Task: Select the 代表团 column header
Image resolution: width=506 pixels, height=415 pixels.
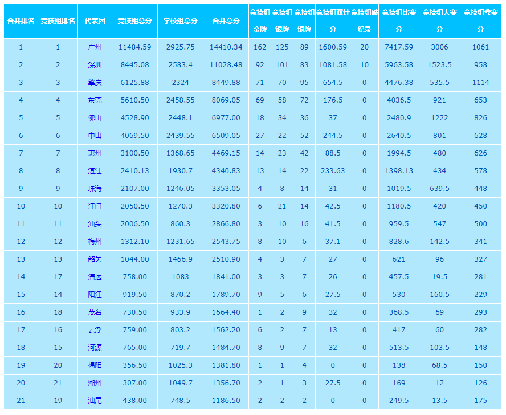Action: click(x=95, y=21)
